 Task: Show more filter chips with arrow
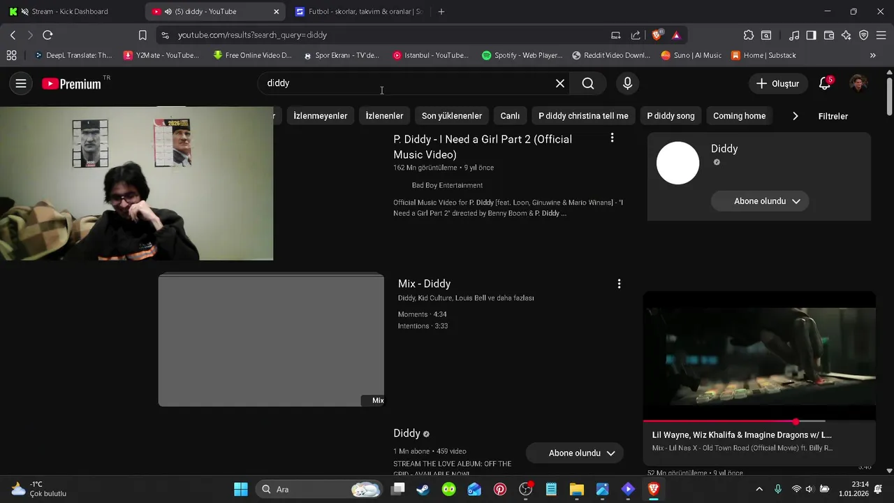[795, 116]
